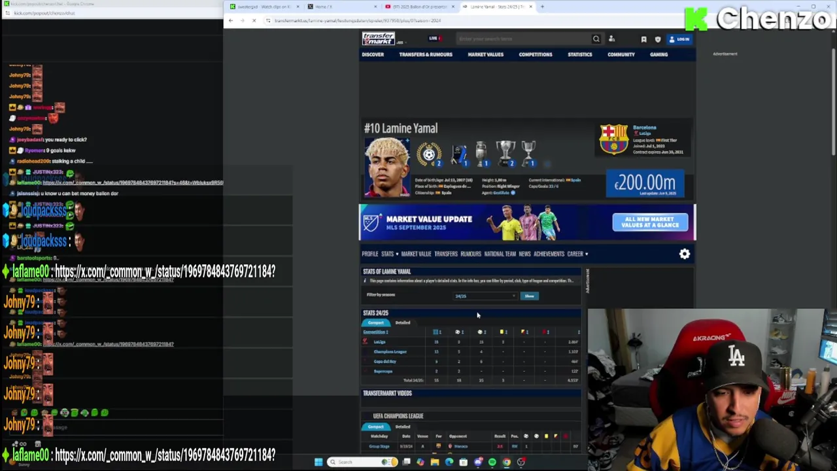Select Compact tab under UEFA Champions League

[x=376, y=427]
